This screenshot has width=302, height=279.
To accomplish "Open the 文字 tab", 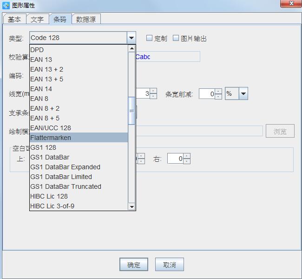I will point(37,20).
